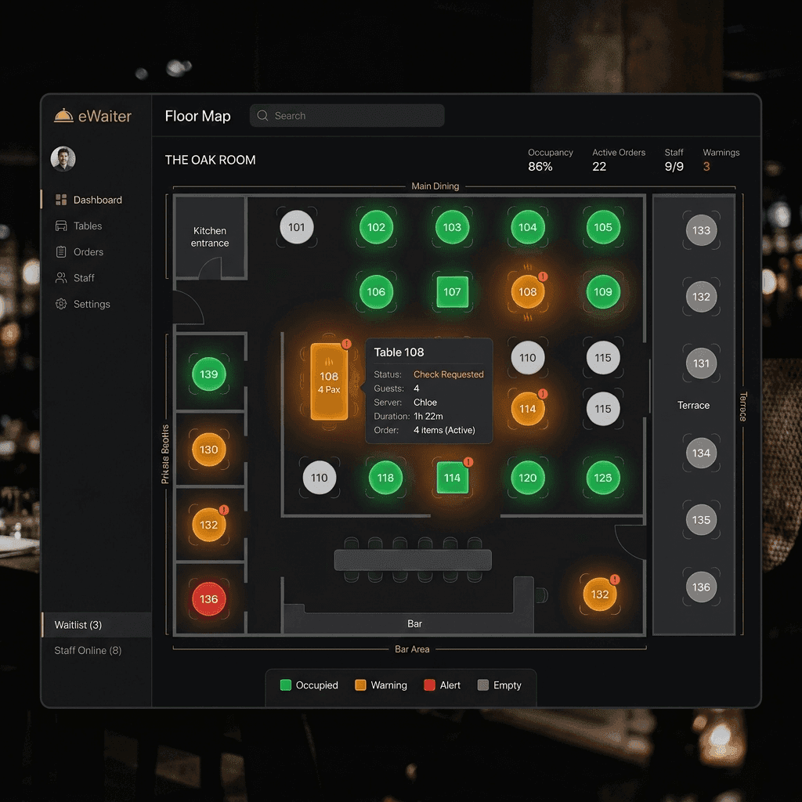The height and width of the screenshot is (802, 802).
Task: Click the grey Empty legend swatch
Action: (x=482, y=685)
